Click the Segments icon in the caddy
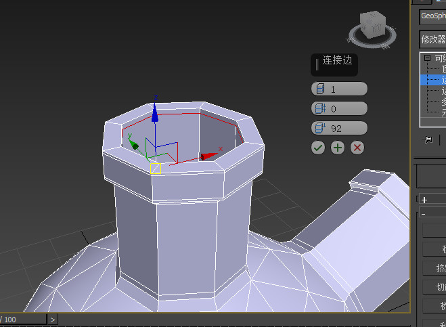 coord(319,89)
